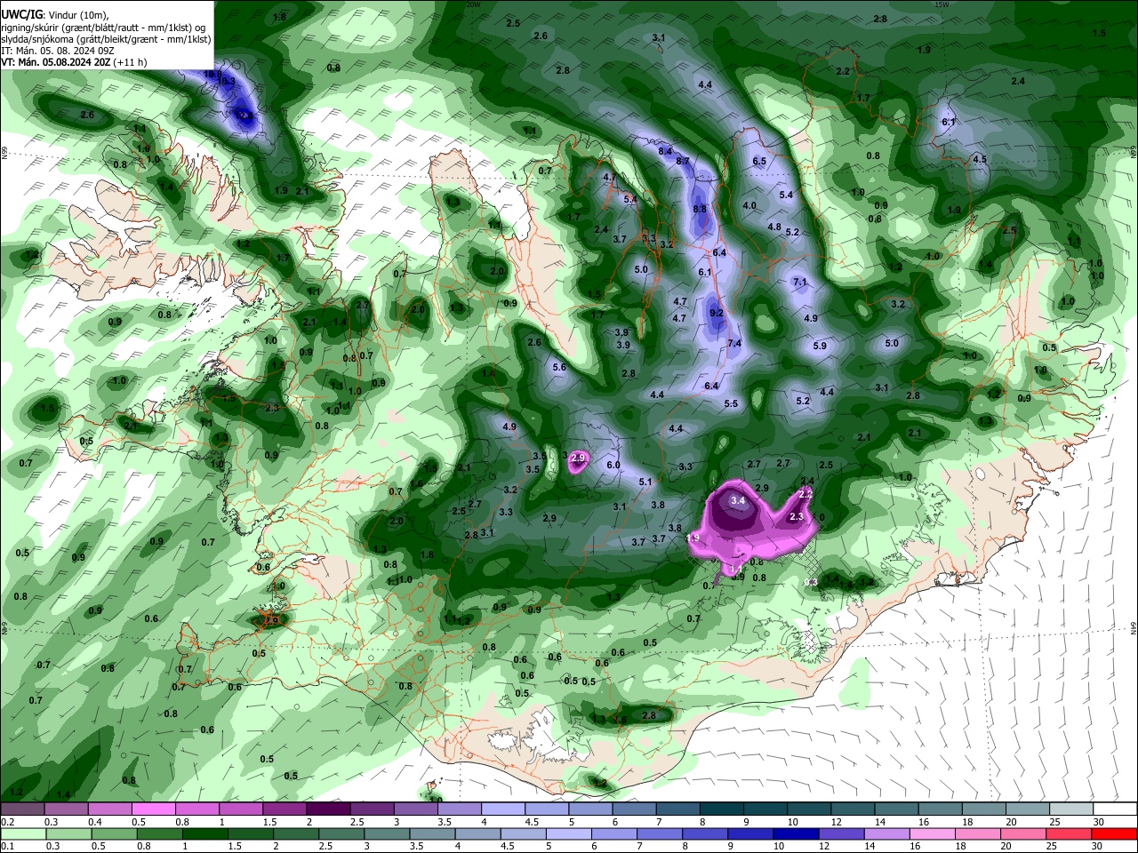The image size is (1138, 853).
Task: Select the dark purple swatch at 2 in the upper legend
Action: point(328,809)
